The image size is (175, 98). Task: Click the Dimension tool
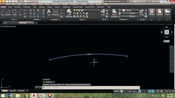click(x=56, y=13)
